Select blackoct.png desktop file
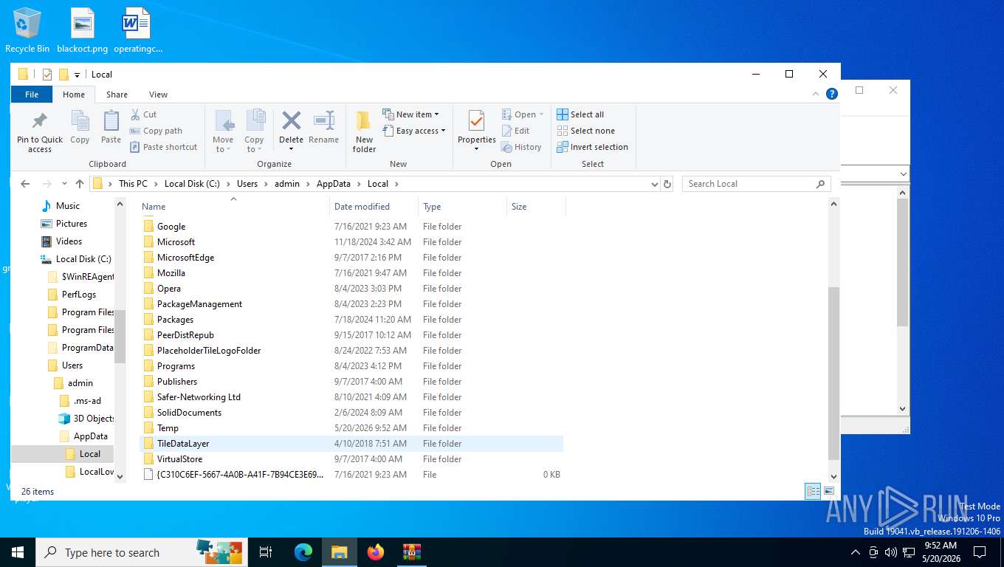 [x=83, y=30]
